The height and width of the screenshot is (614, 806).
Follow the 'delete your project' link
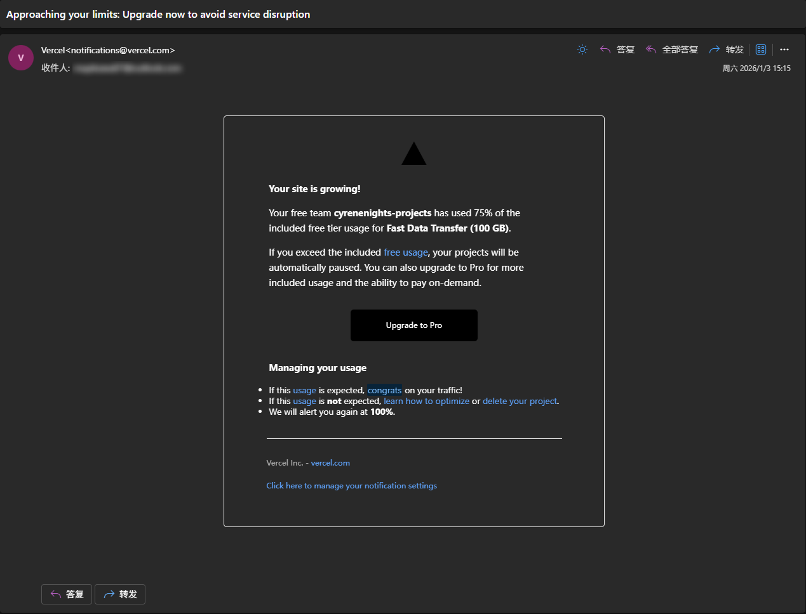520,401
